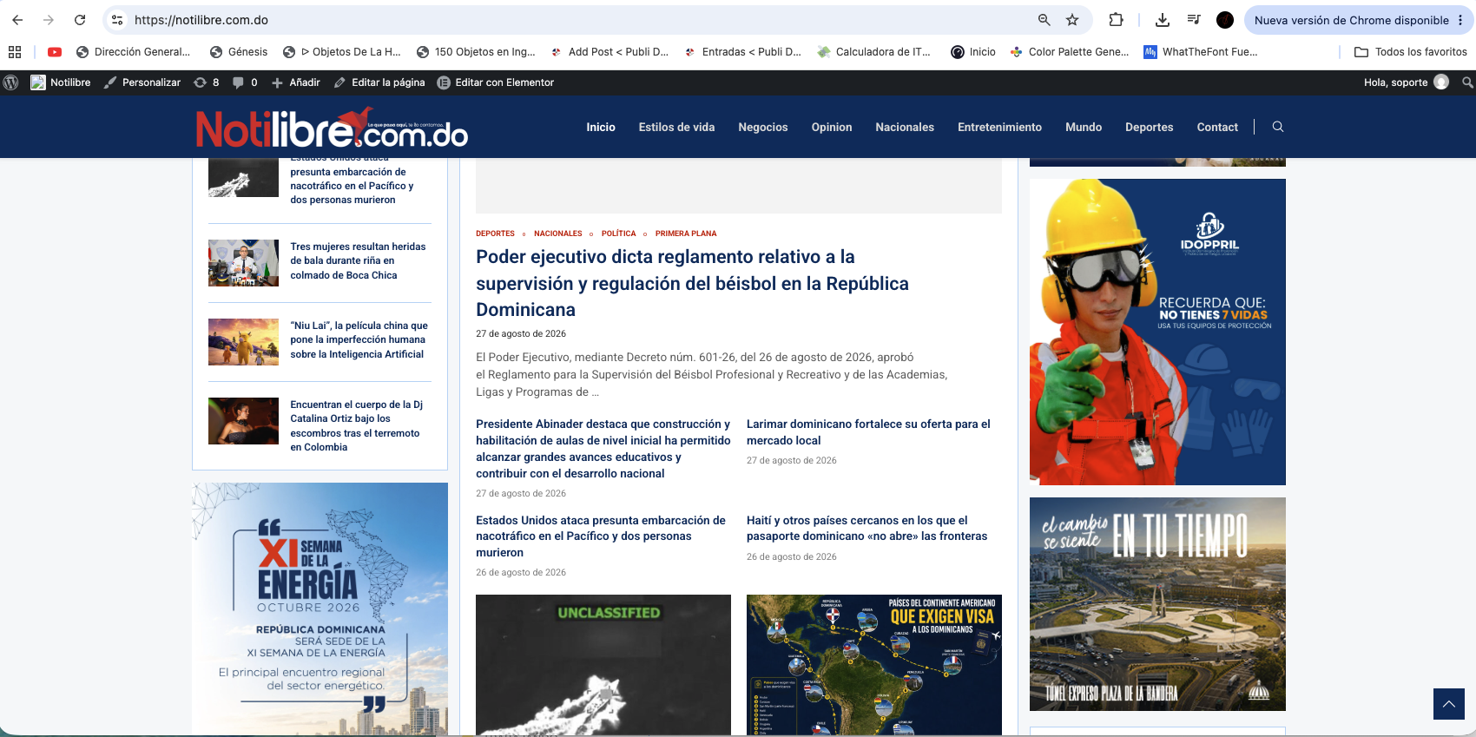Read Presidente Abinader aulas article
Screen dimensions: 1476x737
pyautogui.click(x=603, y=449)
